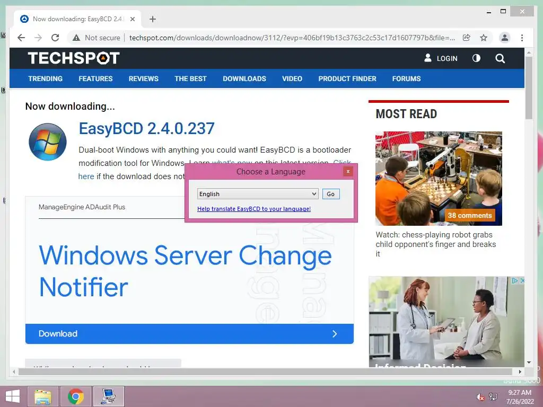Open File Explorer from the taskbar
Viewport: 543px width, 407px height.
pos(43,396)
